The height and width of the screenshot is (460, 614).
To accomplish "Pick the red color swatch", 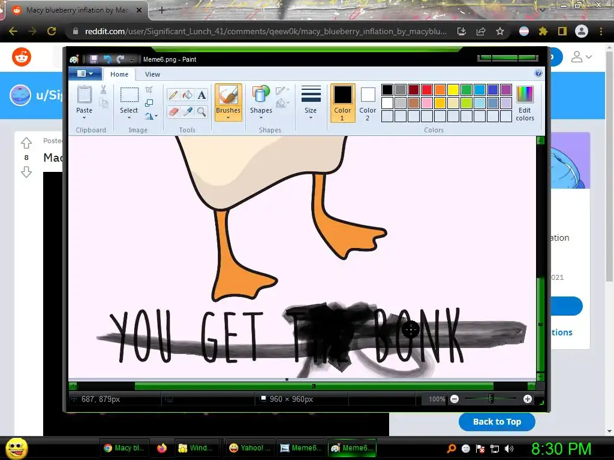I will 427,90.
